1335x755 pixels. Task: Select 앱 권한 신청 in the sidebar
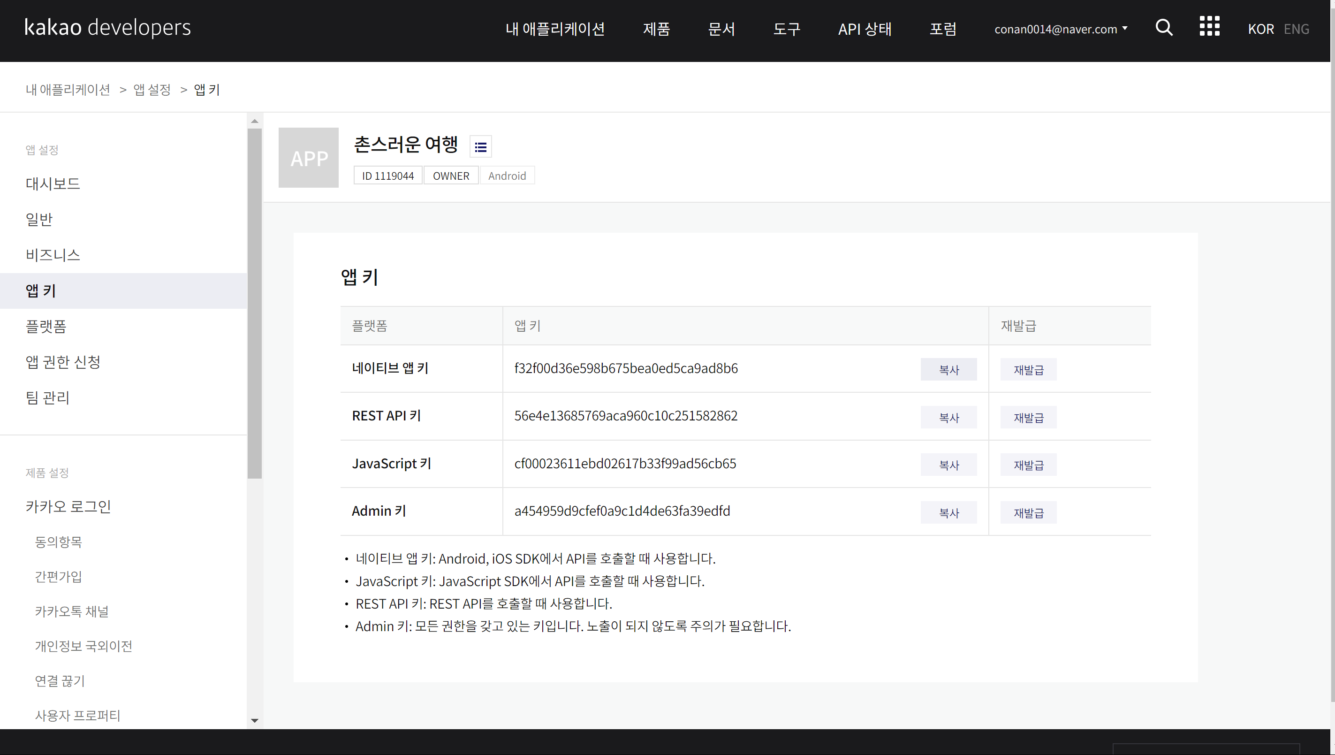tap(123, 362)
